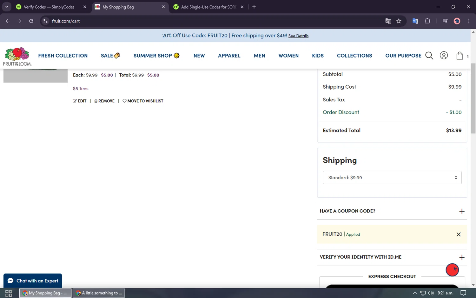Open Chat with an Expert

click(33, 281)
